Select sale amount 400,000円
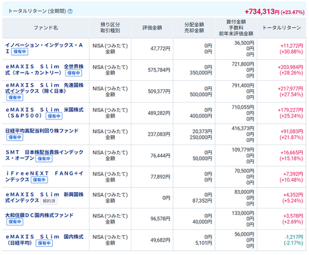 click(x=201, y=116)
